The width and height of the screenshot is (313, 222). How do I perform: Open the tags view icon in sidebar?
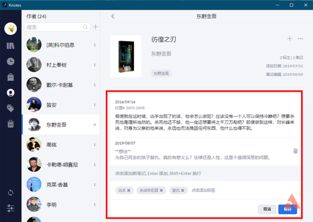pos(10,108)
